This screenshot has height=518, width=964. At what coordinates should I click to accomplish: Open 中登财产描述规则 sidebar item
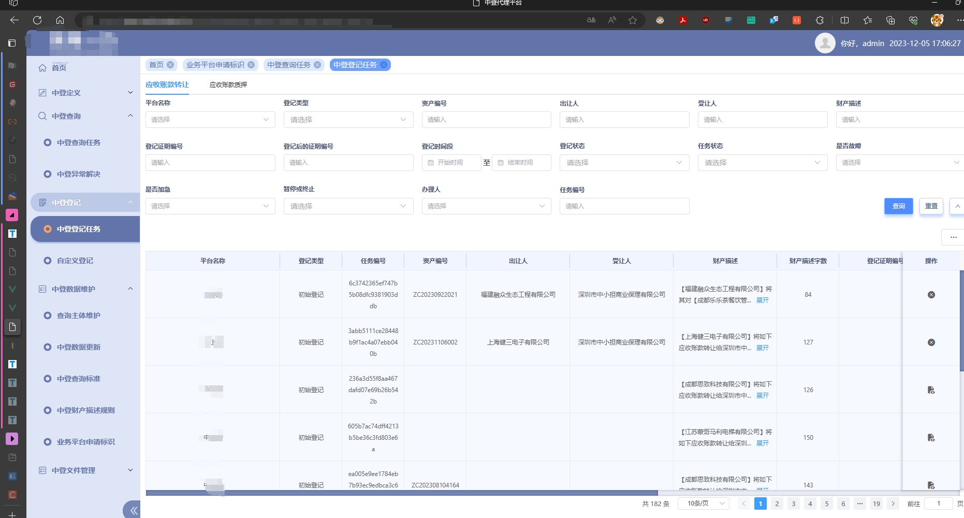[x=86, y=410]
